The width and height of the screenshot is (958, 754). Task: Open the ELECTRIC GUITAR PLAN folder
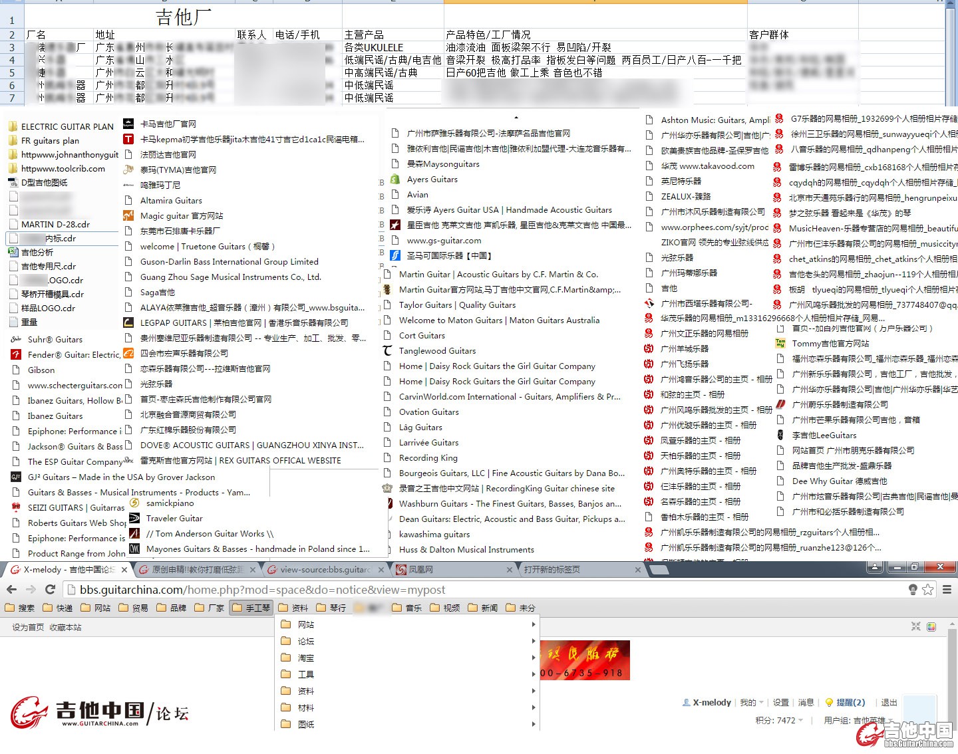coord(61,126)
